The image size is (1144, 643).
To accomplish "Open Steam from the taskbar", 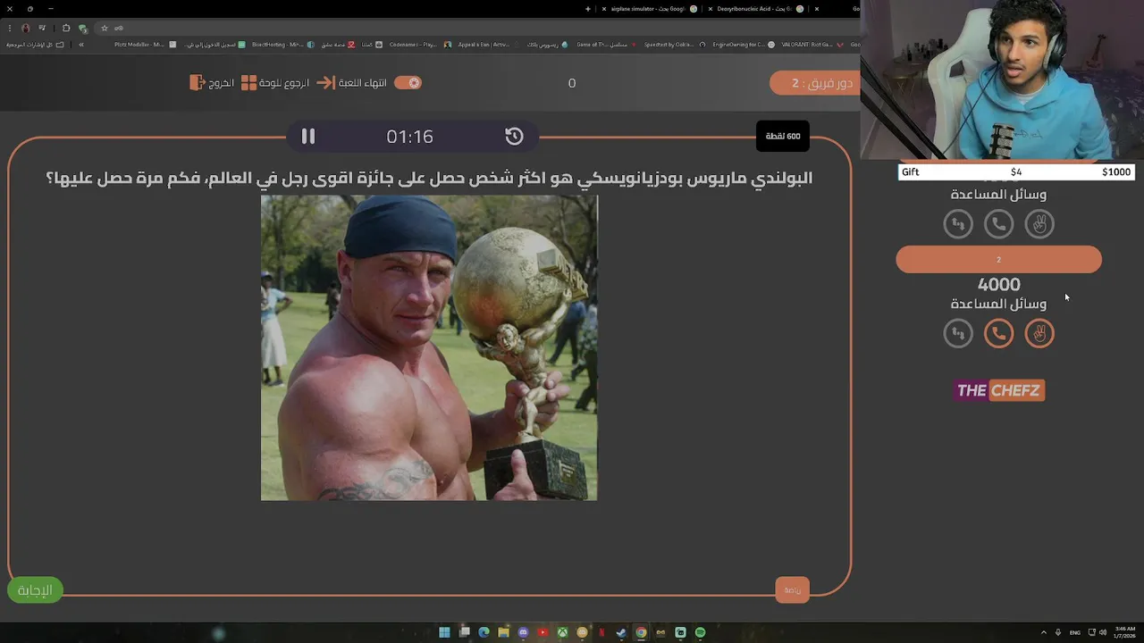I will [x=621, y=632].
